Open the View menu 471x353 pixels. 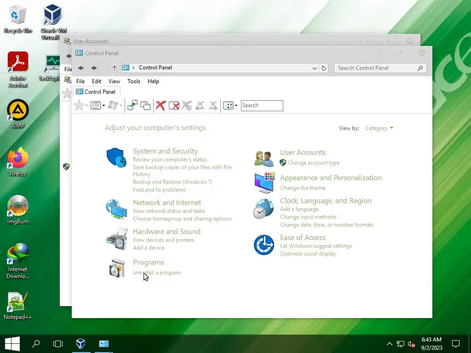pyautogui.click(x=114, y=81)
